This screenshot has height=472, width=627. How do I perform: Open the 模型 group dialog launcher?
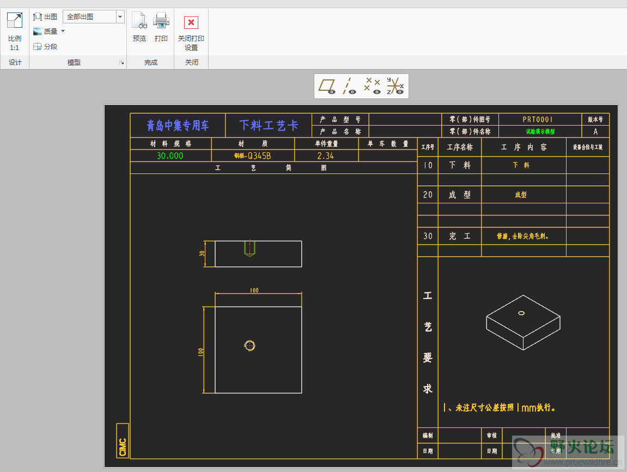click(122, 63)
